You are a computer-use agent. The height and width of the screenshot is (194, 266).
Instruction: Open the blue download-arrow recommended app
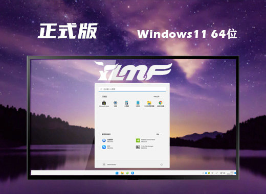[x=107, y=140]
